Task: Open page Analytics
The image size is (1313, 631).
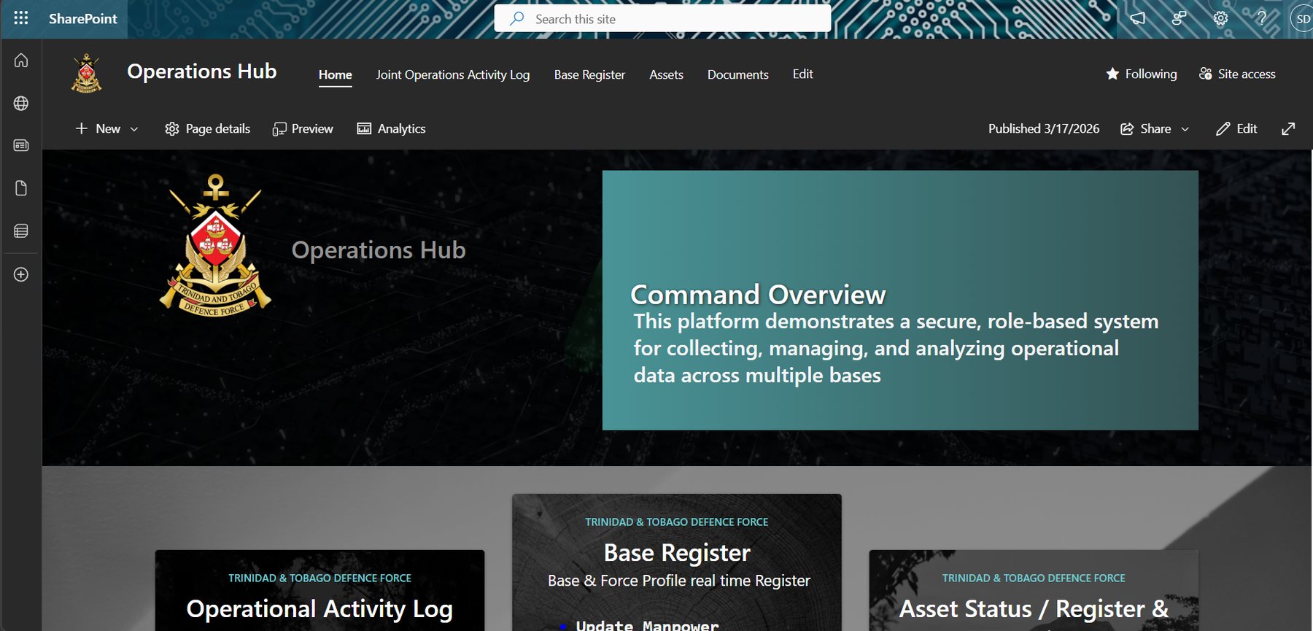Action: click(392, 128)
